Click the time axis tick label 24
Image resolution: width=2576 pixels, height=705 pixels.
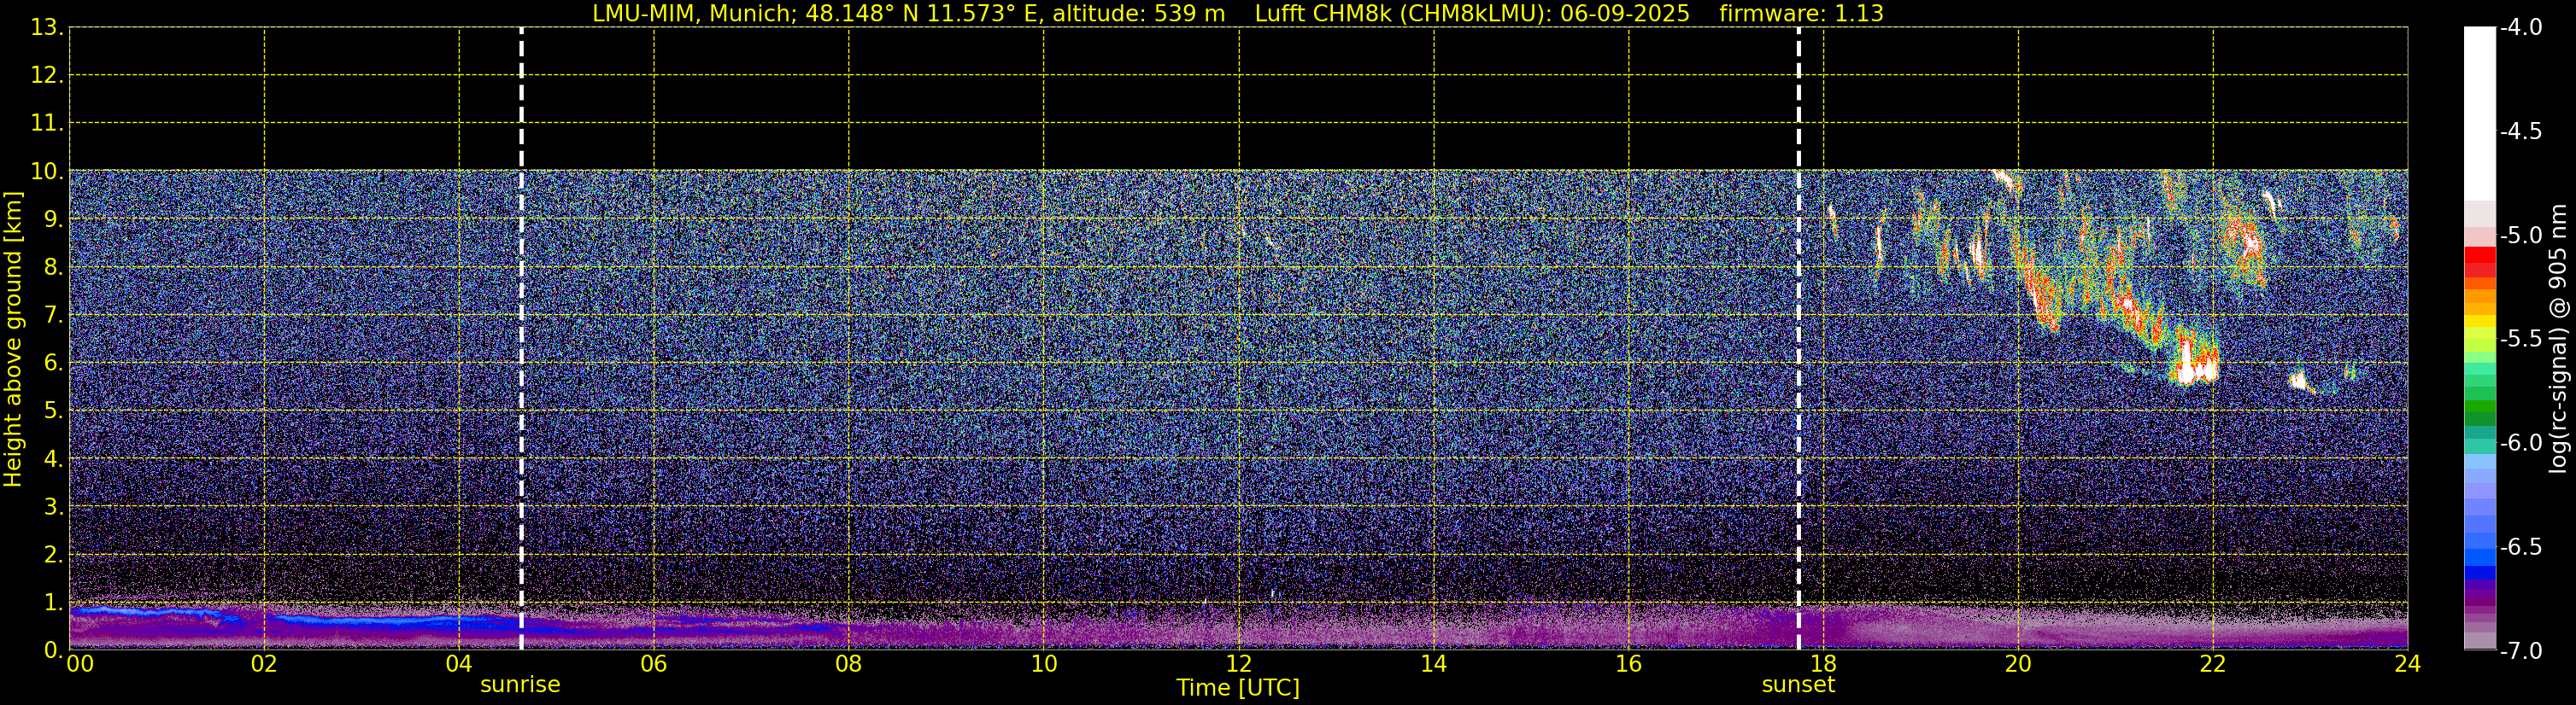click(x=2408, y=664)
